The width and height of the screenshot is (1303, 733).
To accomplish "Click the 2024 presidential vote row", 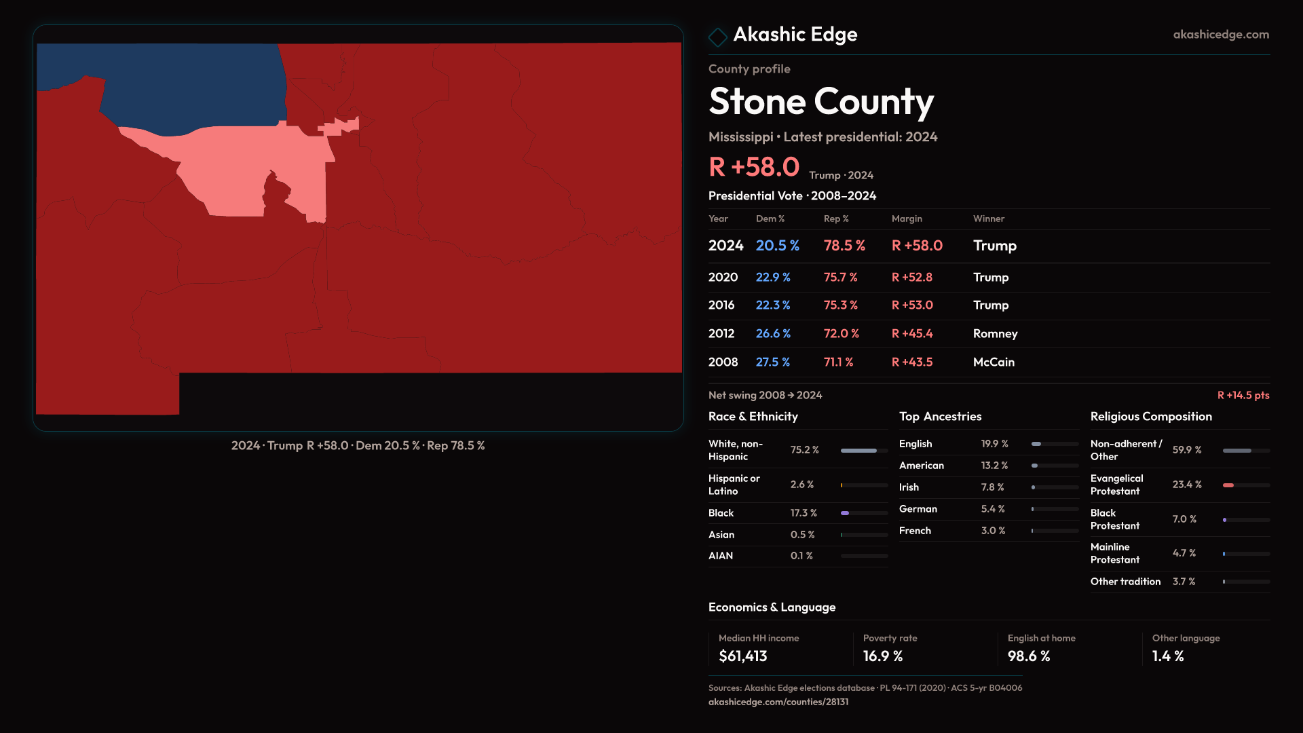I will click(x=988, y=246).
